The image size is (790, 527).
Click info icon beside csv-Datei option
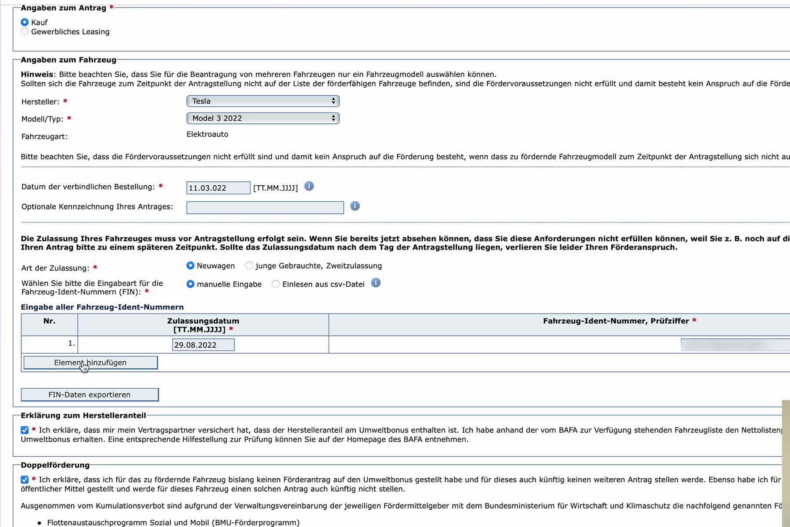(x=376, y=283)
